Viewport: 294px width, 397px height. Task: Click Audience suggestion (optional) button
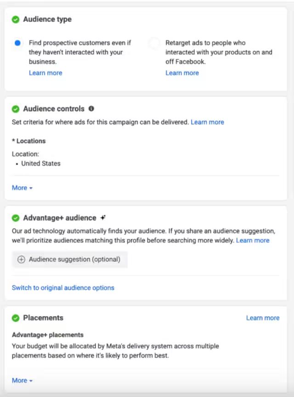pyautogui.click(x=70, y=260)
